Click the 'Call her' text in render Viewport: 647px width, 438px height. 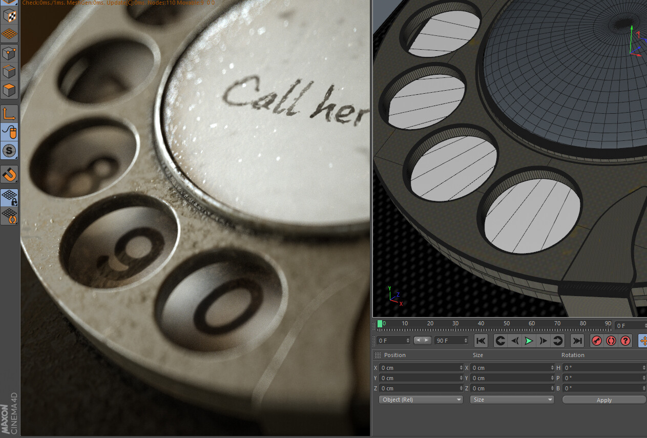(x=296, y=101)
